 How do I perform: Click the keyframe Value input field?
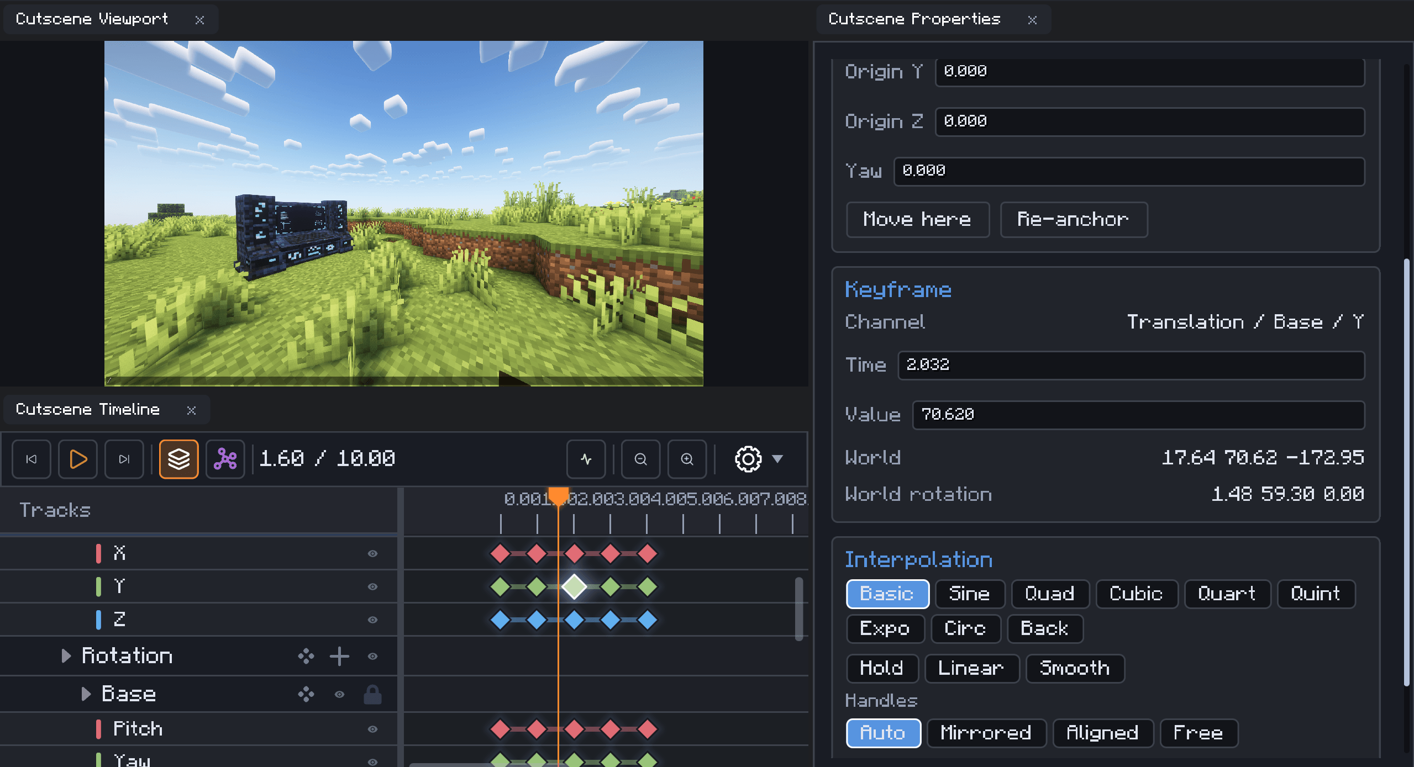pyautogui.click(x=1138, y=415)
